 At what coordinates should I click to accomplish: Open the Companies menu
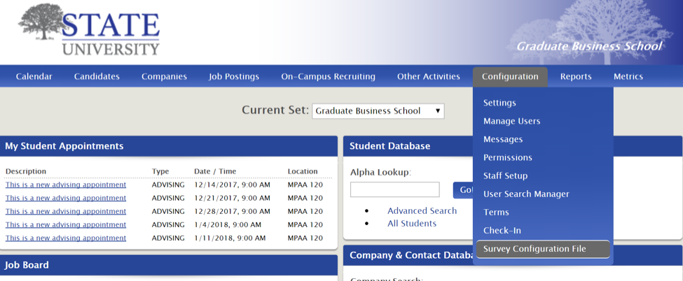[164, 77]
